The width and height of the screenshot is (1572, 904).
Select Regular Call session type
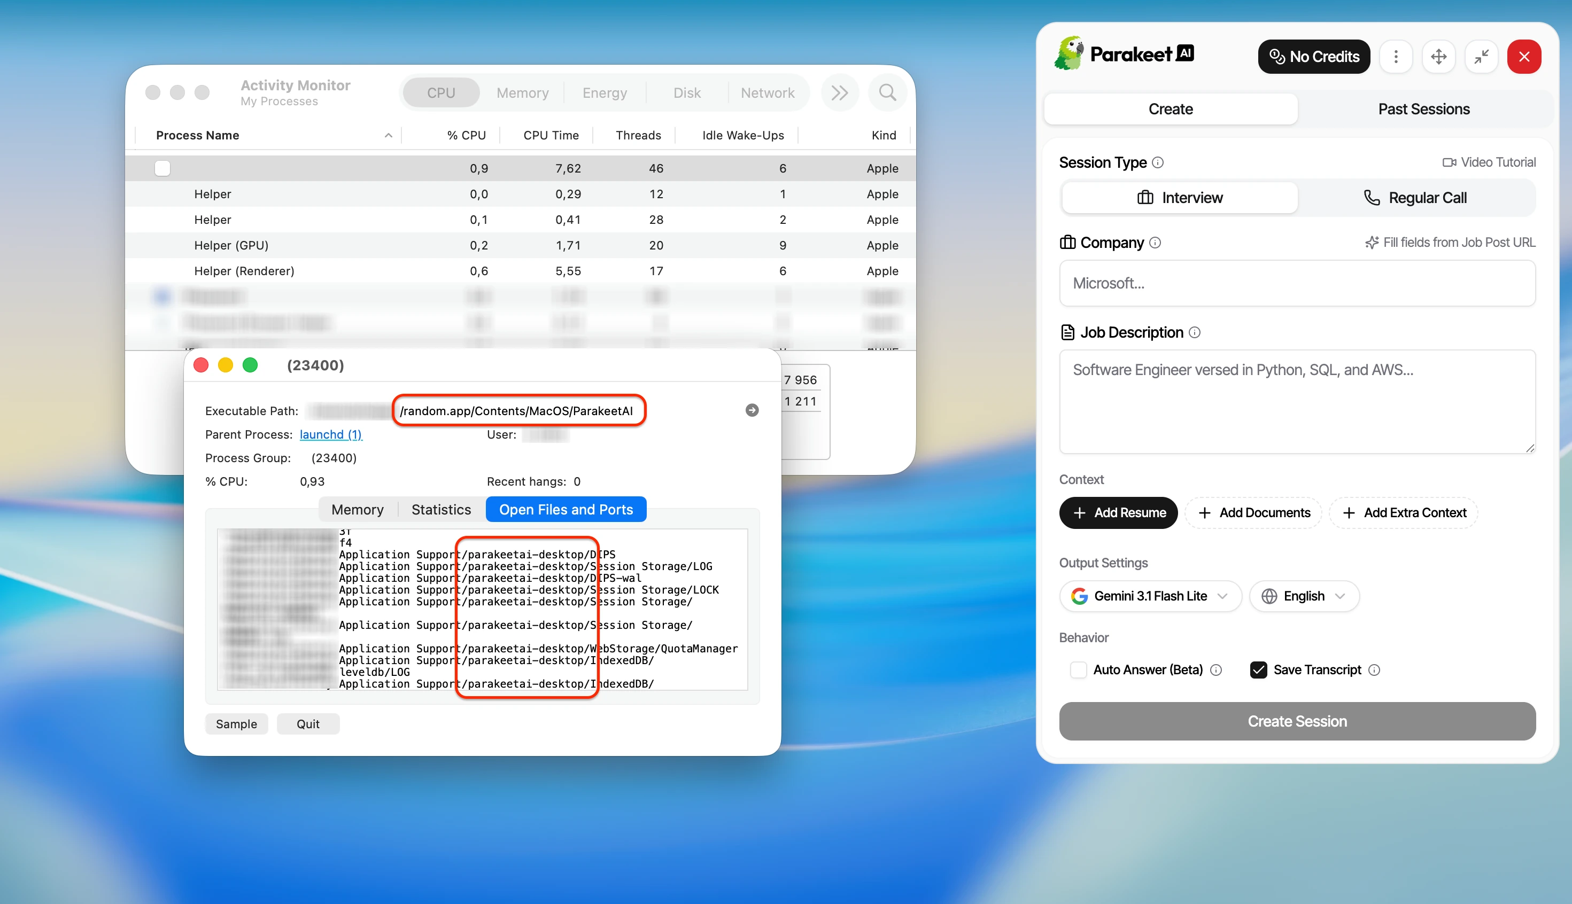click(1415, 198)
